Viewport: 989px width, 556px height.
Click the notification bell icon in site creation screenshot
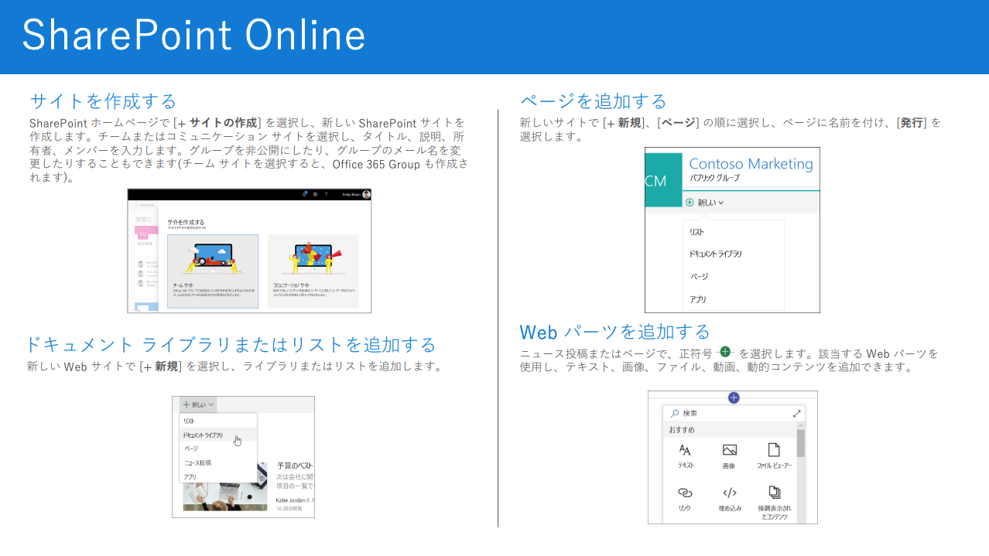click(x=306, y=194)
